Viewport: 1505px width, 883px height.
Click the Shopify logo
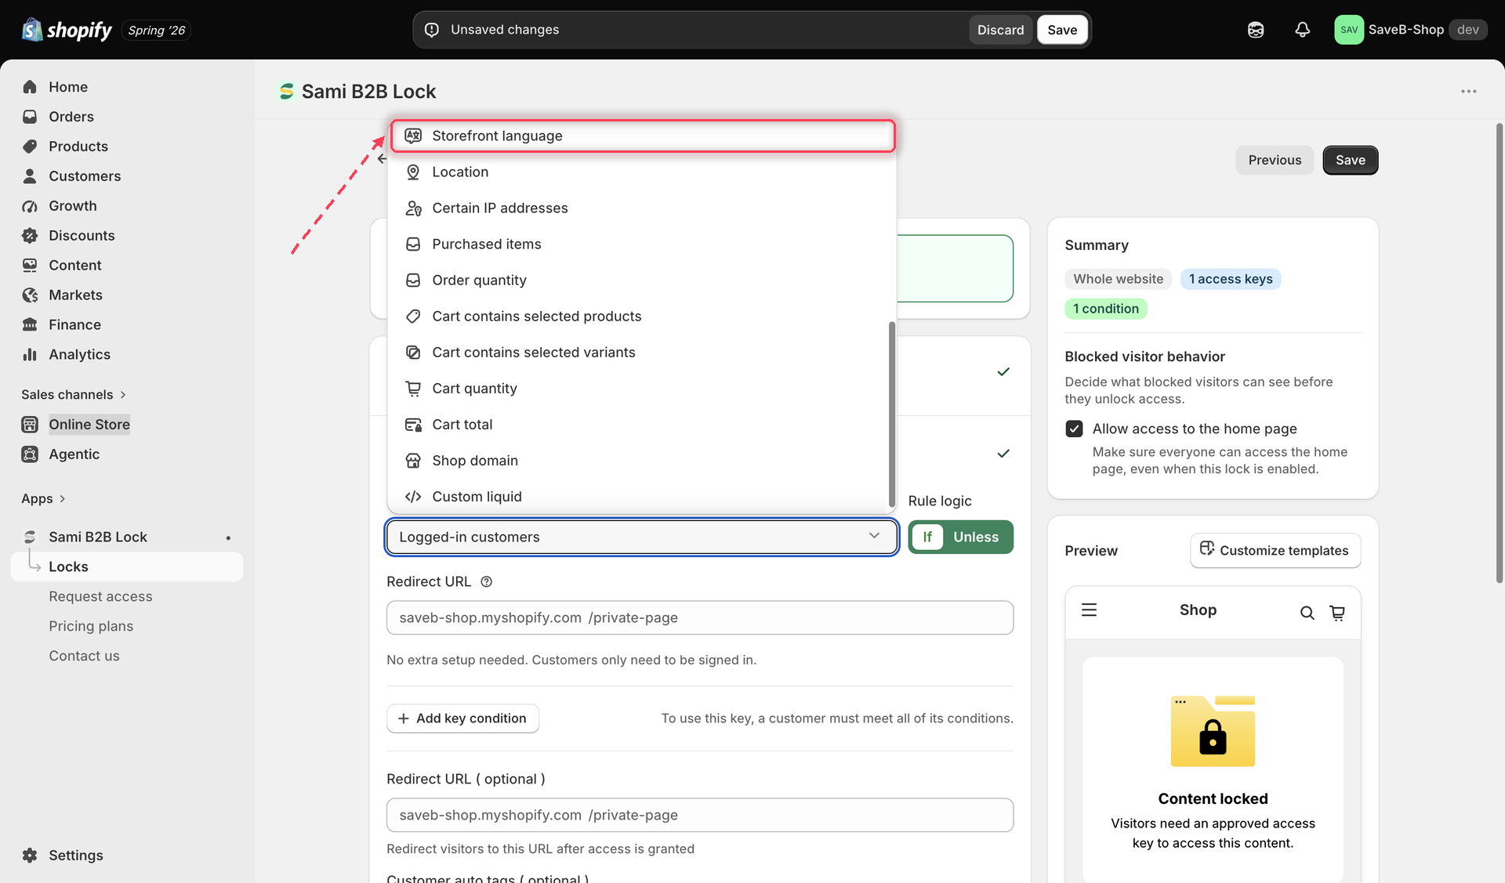pyautogui.click(x=67, y=30)
